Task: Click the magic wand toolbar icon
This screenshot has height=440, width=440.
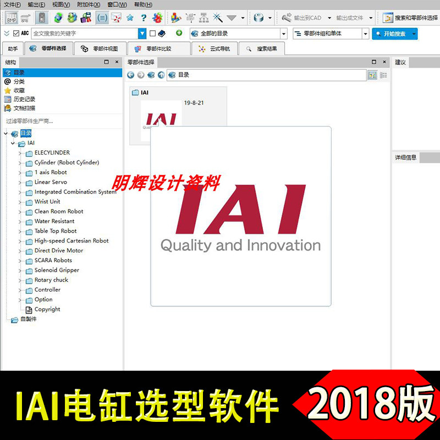Action: [x=218, y=18]
